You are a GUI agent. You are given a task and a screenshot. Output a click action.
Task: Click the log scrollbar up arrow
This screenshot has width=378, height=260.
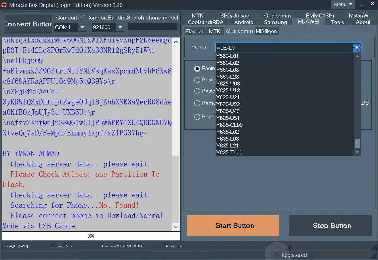point(176,41)
